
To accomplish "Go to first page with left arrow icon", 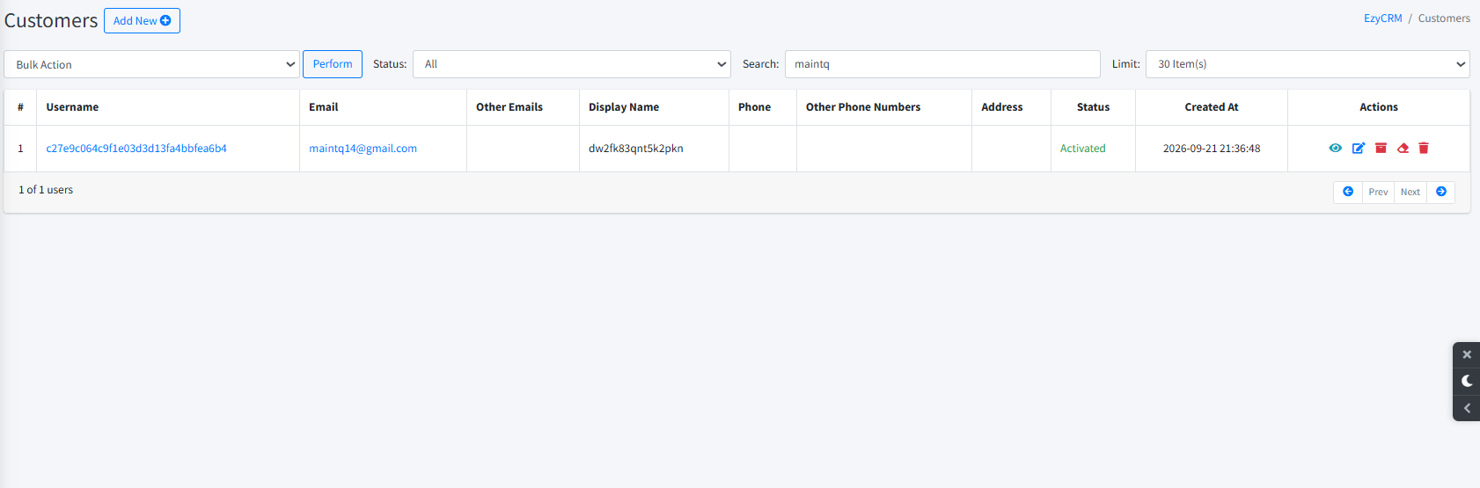I will pos(1348,192).
